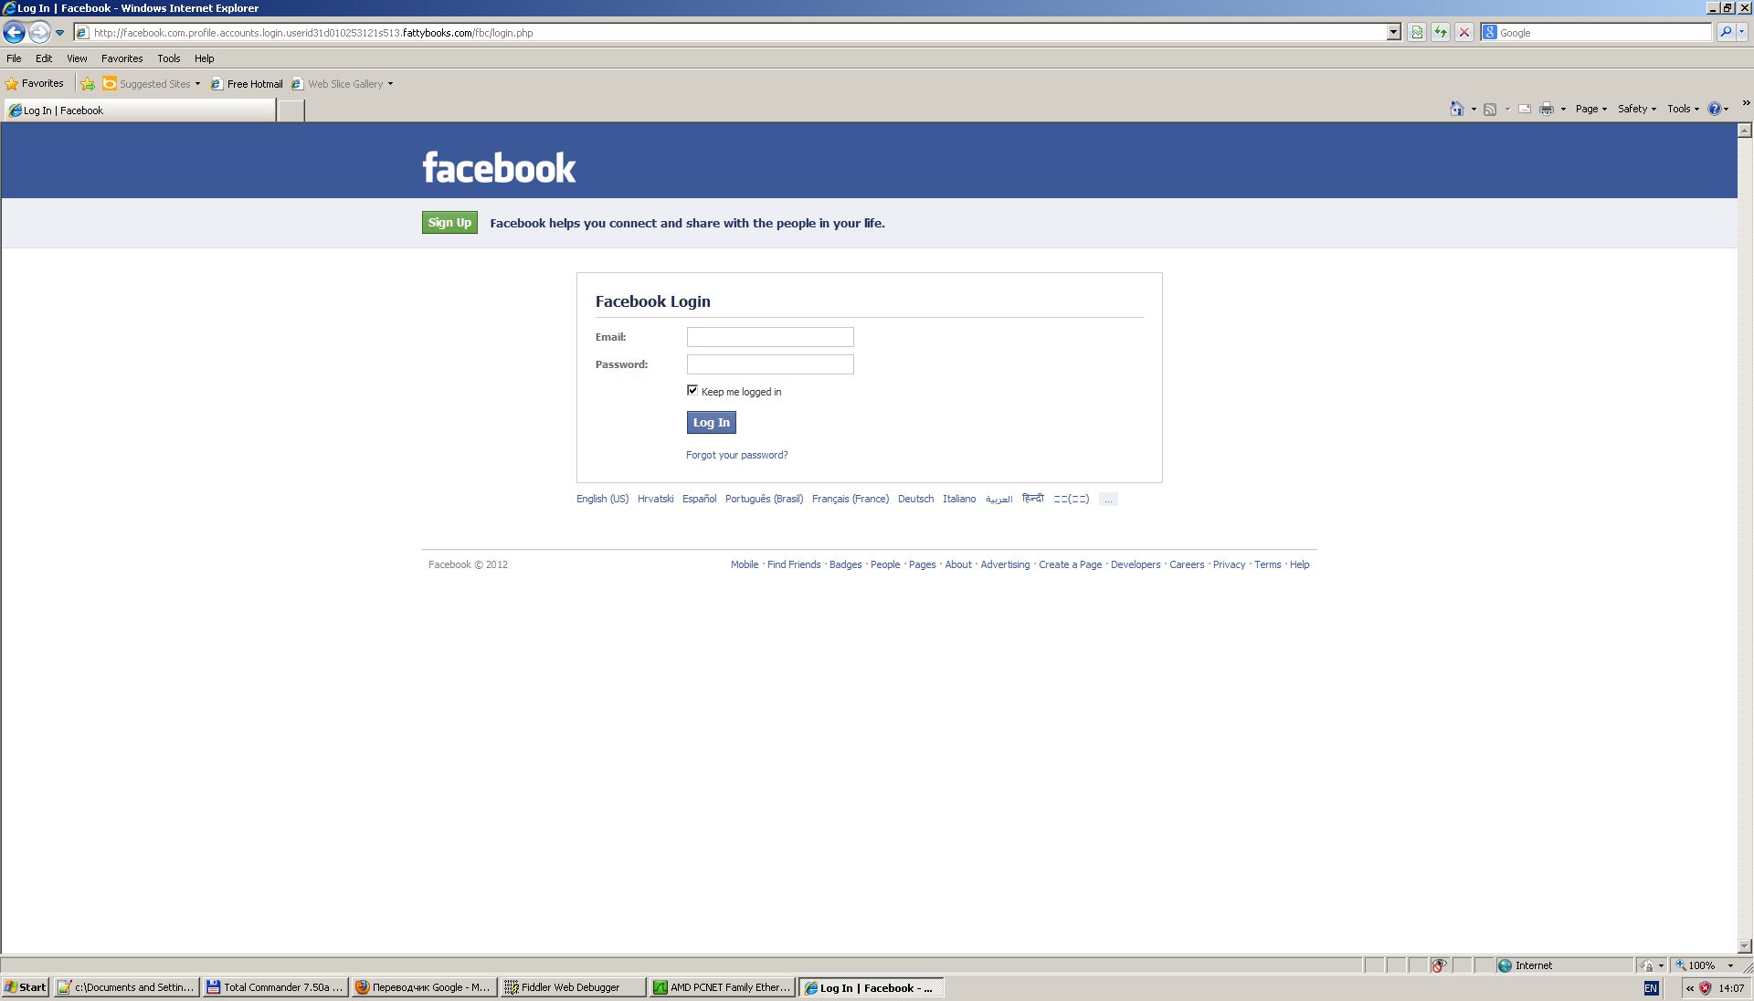Click the Log In button
The width and height of the screenshot is (1754, 1001).
(711, 422)
